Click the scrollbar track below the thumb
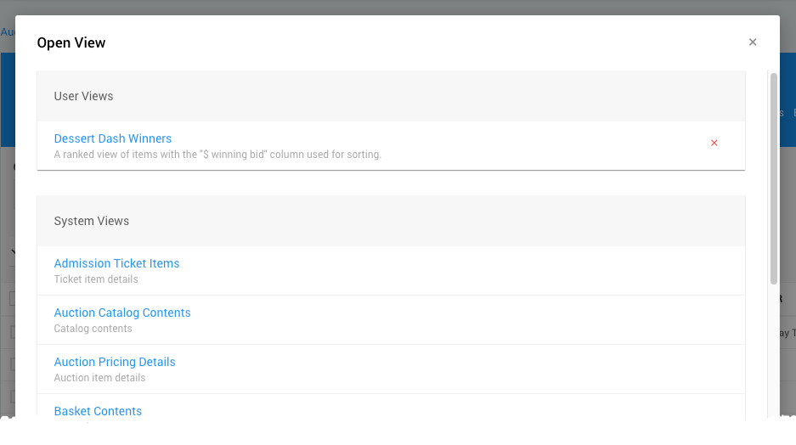This screenshot has width=796, height=445. click(773, 357)
